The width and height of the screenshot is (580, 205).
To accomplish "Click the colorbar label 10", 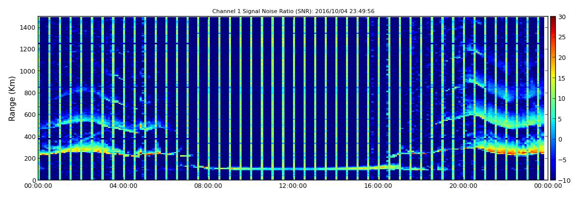I will pos(562,99).
